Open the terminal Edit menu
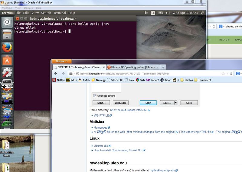Screen dimensions: 242x172 [26, 13]
